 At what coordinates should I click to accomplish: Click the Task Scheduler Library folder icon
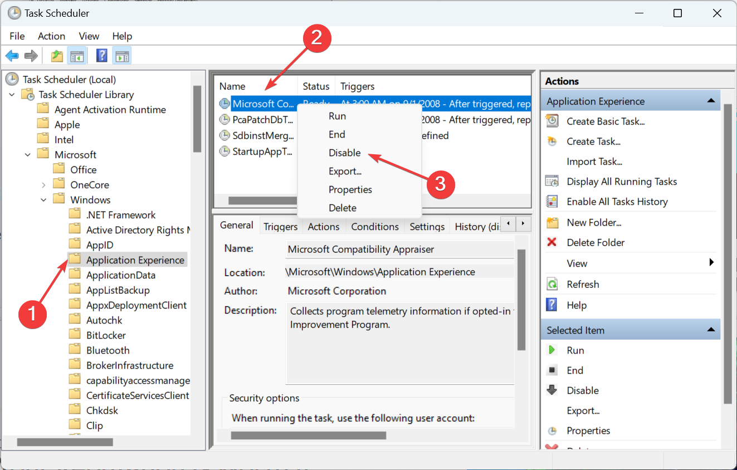click(28, 94)
